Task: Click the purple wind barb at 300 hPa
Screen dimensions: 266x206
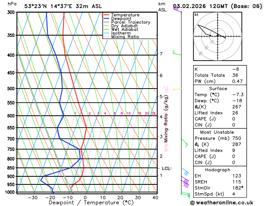Action: 177,9
